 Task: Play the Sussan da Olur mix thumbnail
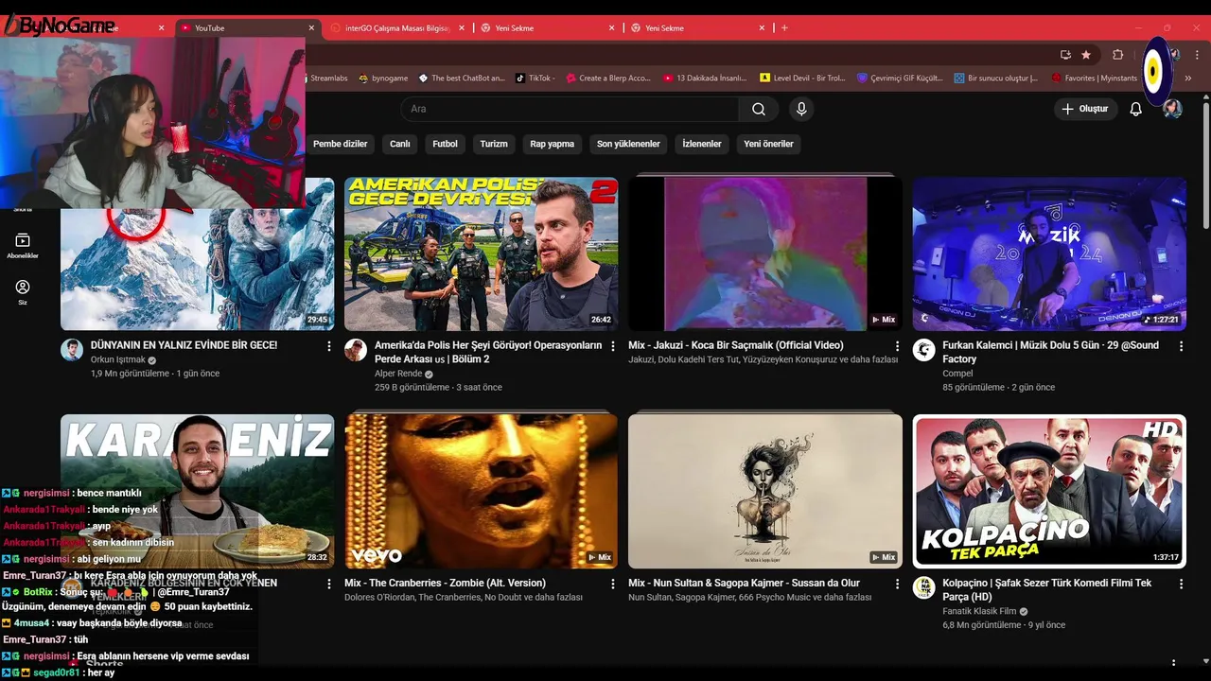(764, 491)
